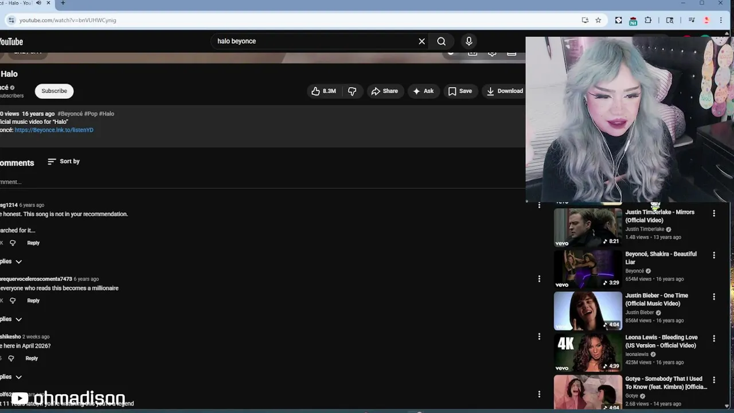Open the Chrome three-dot menu

pos(721,20)
